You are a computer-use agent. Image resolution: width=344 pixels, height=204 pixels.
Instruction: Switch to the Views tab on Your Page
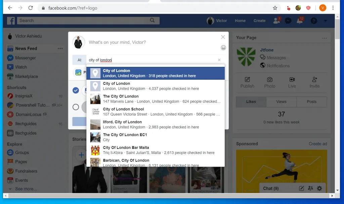(281, 101)
